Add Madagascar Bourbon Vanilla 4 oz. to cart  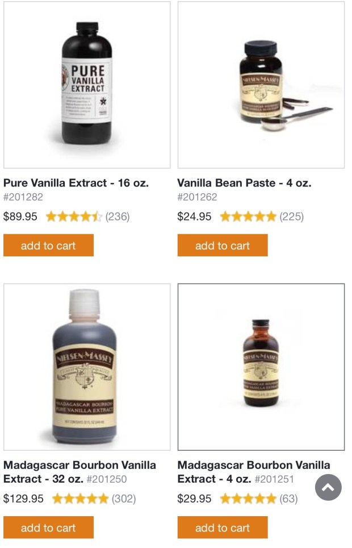point(222,528)
